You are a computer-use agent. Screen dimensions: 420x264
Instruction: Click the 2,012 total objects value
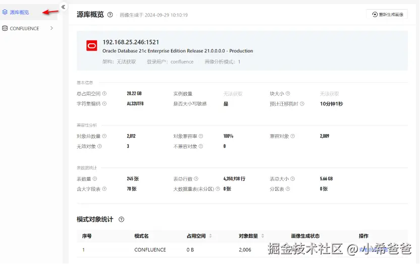(131, 136)
